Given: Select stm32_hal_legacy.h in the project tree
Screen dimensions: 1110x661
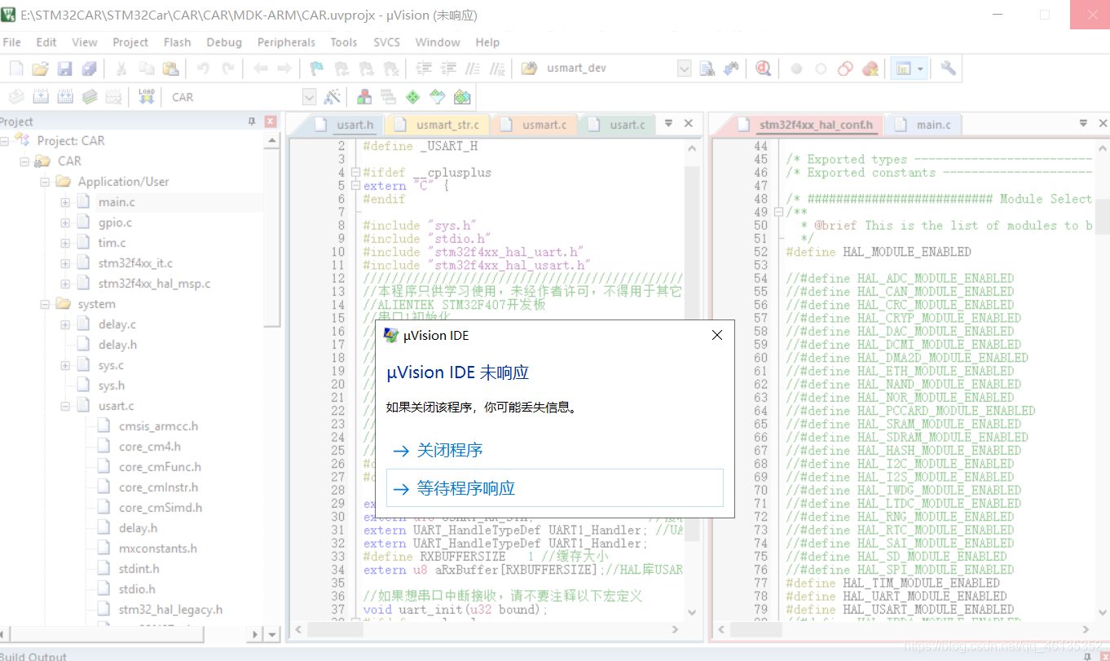Looking at the screenshot, I should coord(170,610).
